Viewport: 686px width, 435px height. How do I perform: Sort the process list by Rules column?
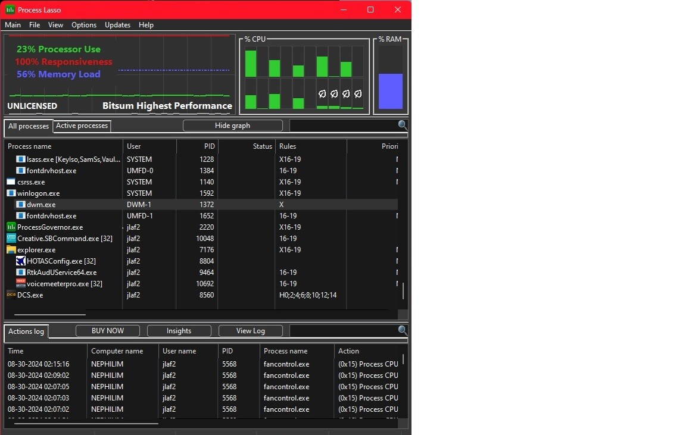311,146
